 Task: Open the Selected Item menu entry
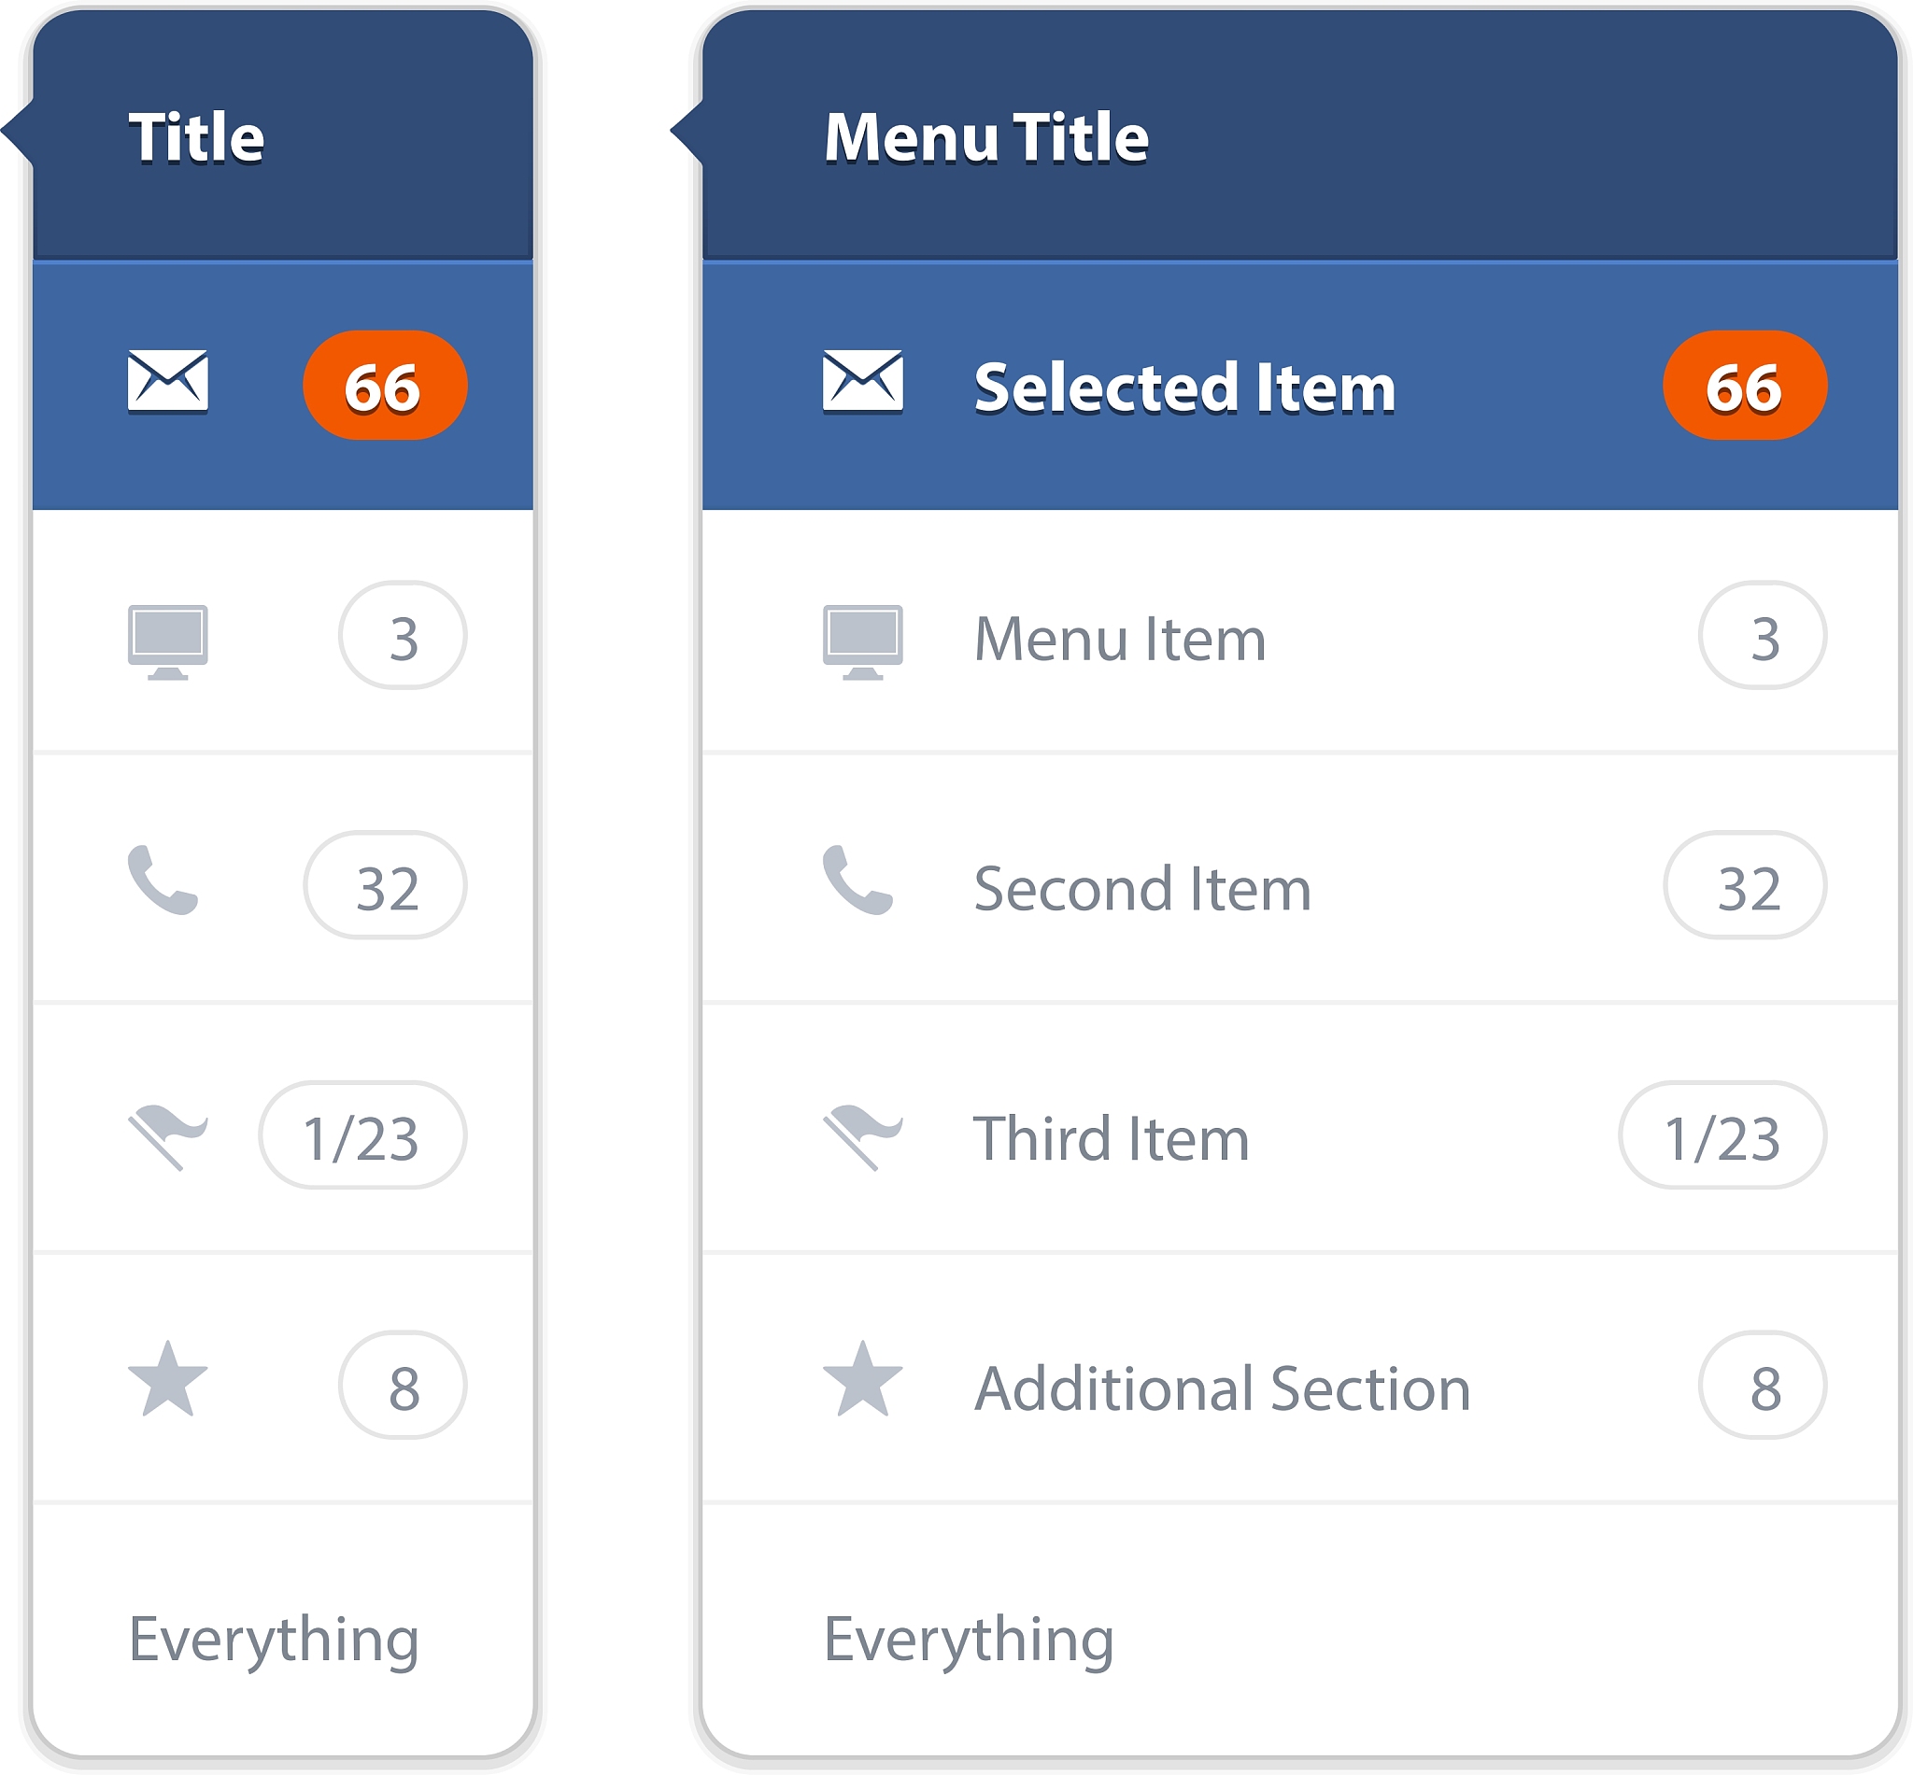tap(1183, 387)
